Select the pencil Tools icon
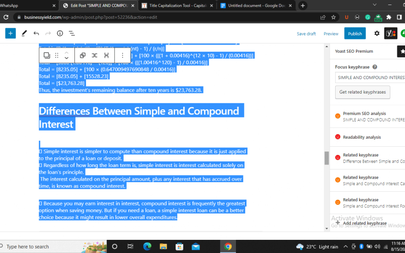 (24, 33)
